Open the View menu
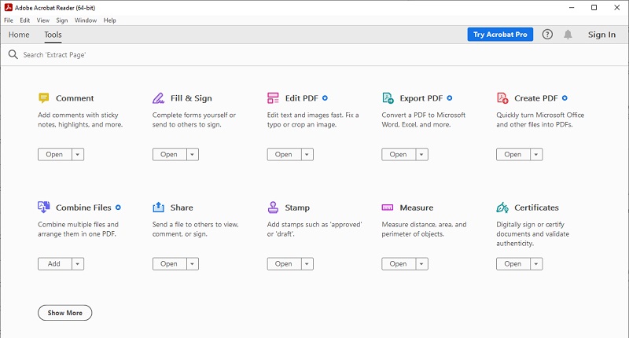The image size is (629, 338). point(43,20)
